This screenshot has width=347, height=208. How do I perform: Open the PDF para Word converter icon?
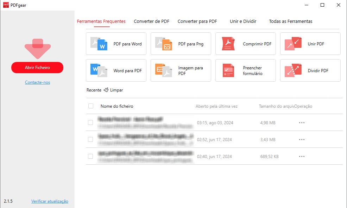click(99, 44)
